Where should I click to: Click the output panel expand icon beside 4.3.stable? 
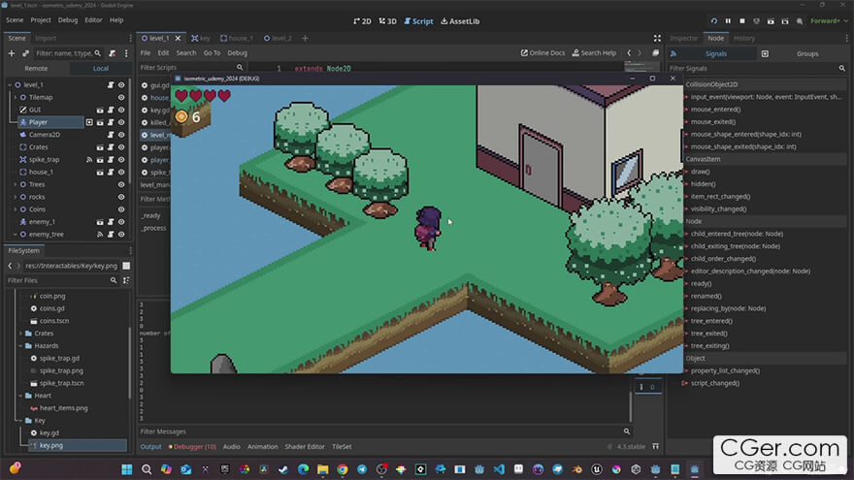[656, 446]
